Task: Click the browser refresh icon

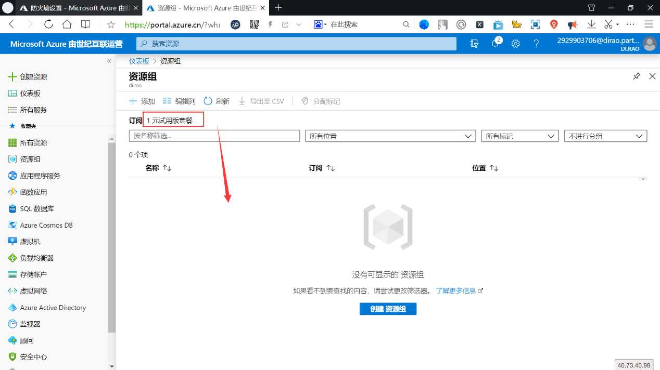Action: pos(48,24)
